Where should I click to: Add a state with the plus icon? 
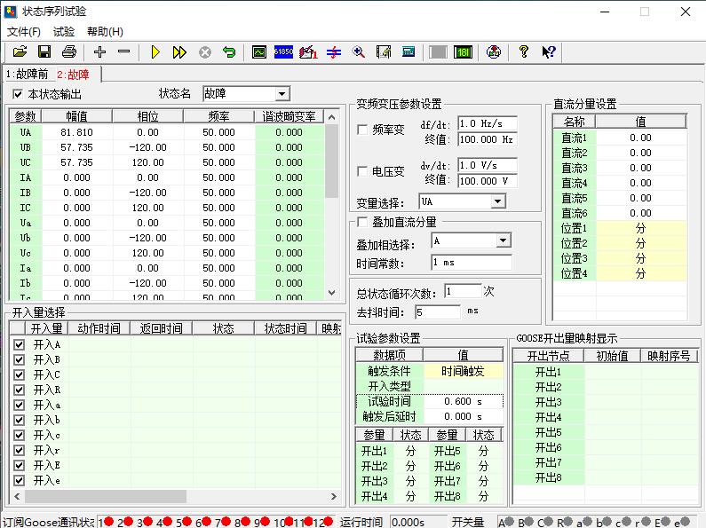(99, 52)
